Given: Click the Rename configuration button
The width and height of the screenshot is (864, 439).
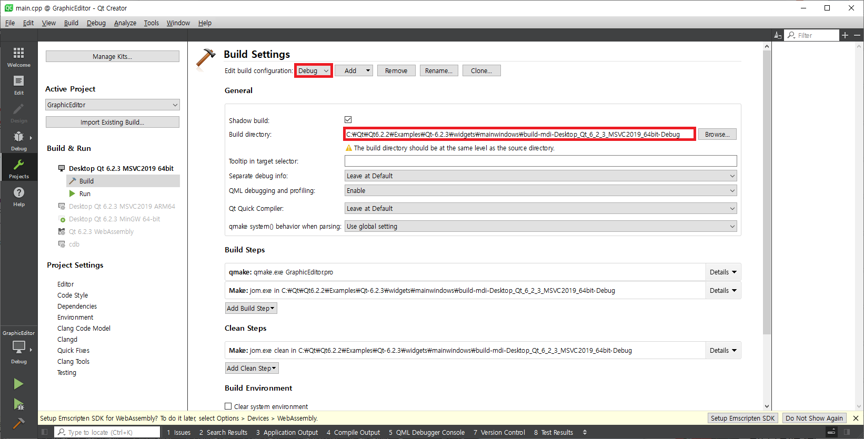Looking at the screenshot, I should tap(439, 70).
